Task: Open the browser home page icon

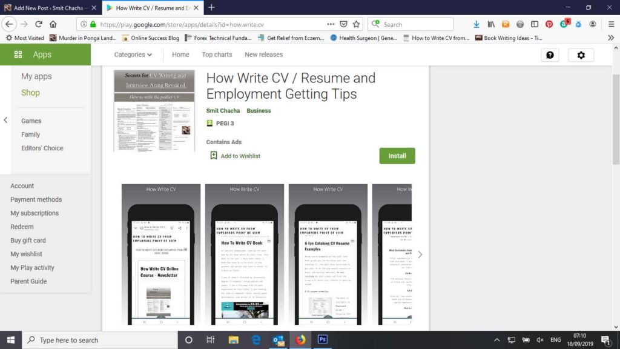Action: click(x=53, y=24)
